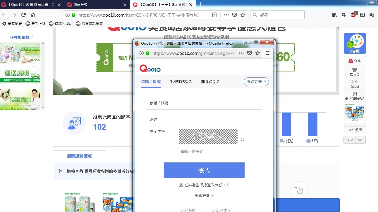Image resolution: width=378 pixels, height=212 pixels.
Task: Select the 信箱 / 帳號 login tab
Action: (151, 82)
